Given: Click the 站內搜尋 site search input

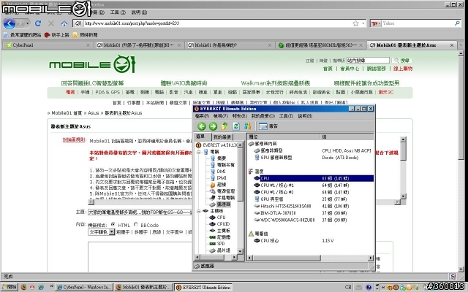Looking at the screenshot, I should click(x=368, y=61).
